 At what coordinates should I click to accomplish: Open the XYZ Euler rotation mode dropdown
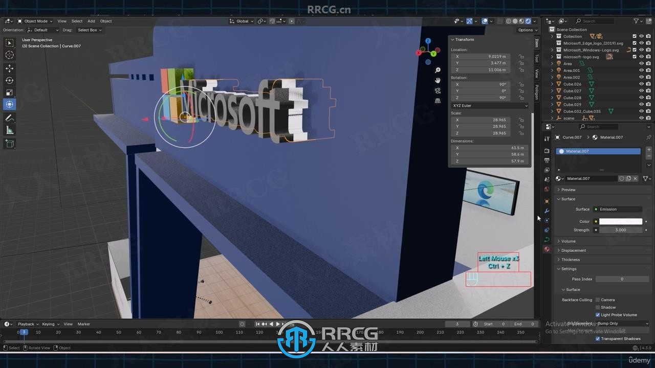pyautogui.click(x=490, y=106)
